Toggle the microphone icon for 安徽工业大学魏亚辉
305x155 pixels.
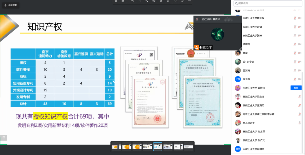[x=295, y=18]
